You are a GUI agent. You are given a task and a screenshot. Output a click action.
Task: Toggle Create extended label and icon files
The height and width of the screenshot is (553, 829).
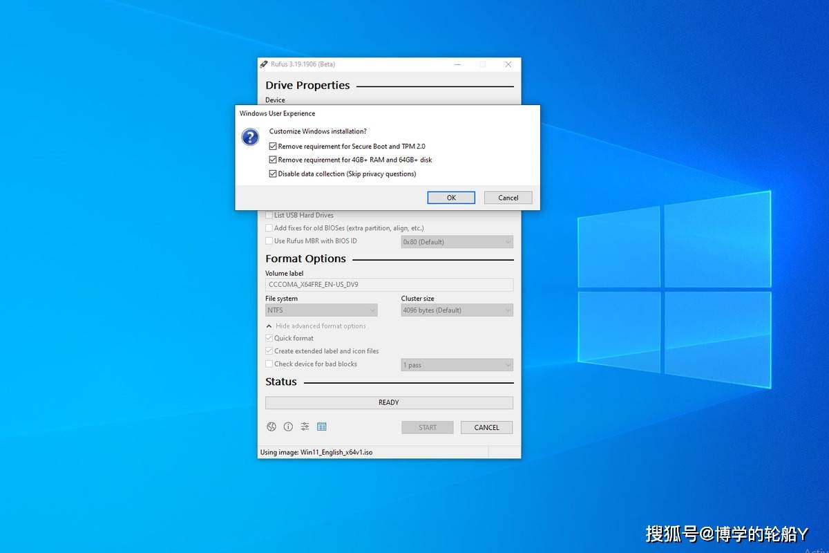pos(269,351)
